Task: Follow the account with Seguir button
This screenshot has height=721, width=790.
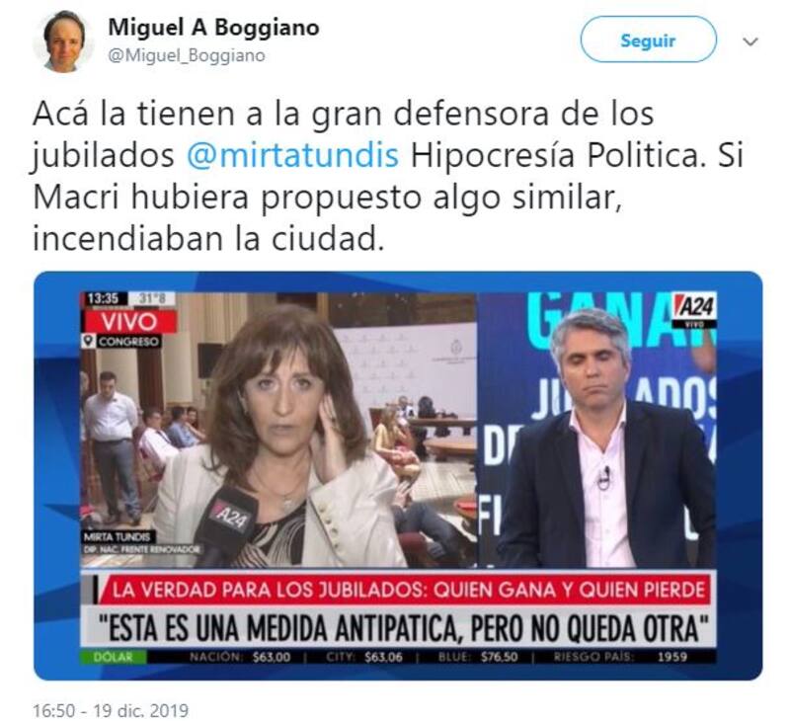Action: [x=648, y=40]
